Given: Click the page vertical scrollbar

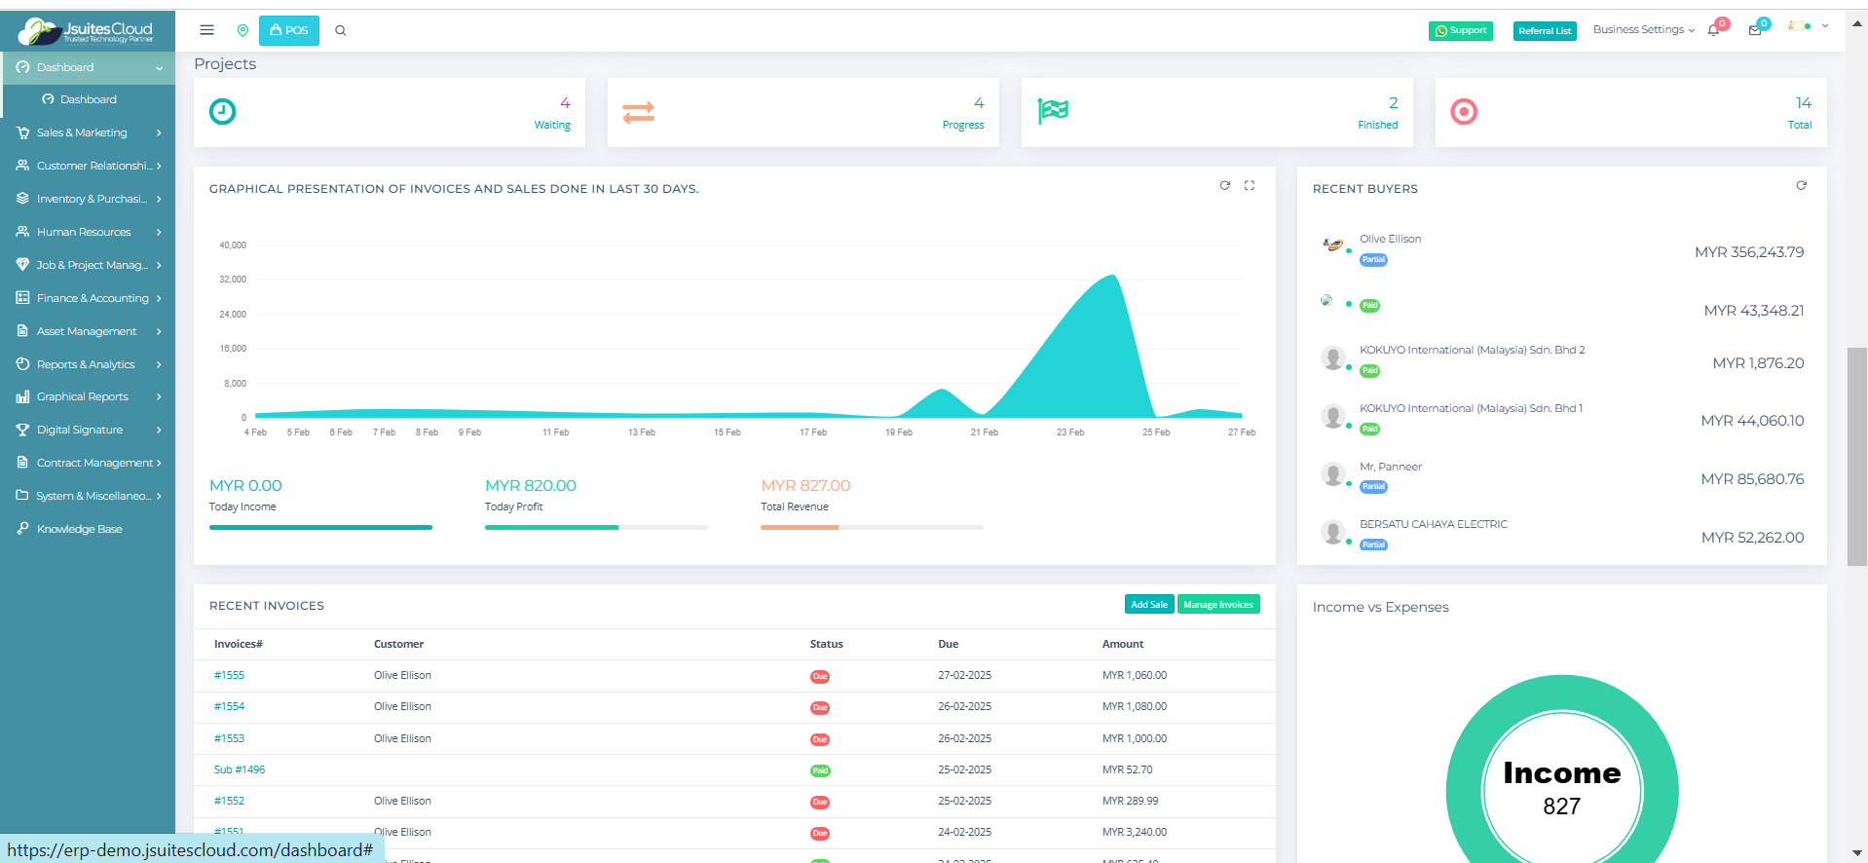Looking at the screenshot, I should [1857, 456].
